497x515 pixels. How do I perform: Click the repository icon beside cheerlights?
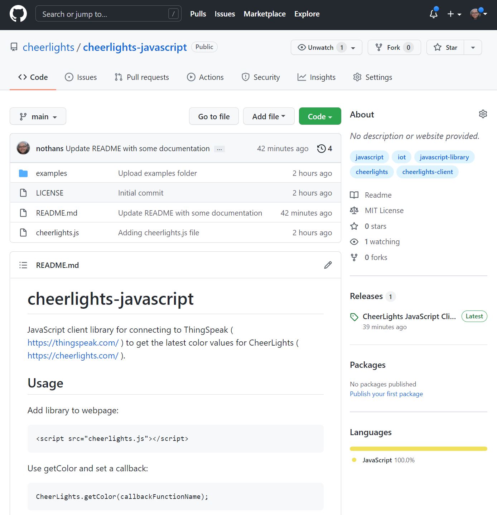(x=14, y=47)
